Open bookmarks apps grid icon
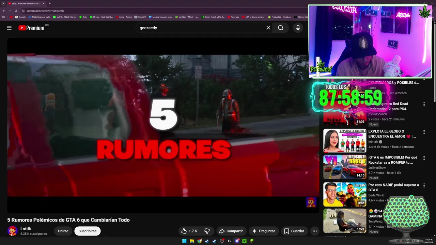436x245 pixels. coord(3,17)
